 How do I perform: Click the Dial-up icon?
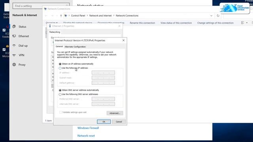pyautogui.click(x=14, y=46)
